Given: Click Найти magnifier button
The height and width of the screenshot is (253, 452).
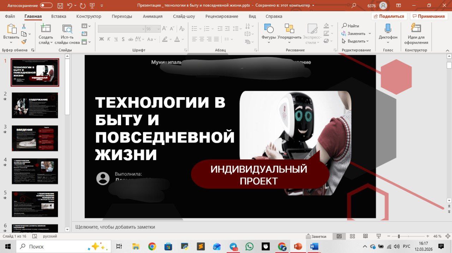Looking at the screenshot, I should pyautogui.click(x=350, y=26).
